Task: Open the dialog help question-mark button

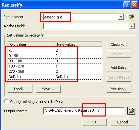Action: (127, 5)
